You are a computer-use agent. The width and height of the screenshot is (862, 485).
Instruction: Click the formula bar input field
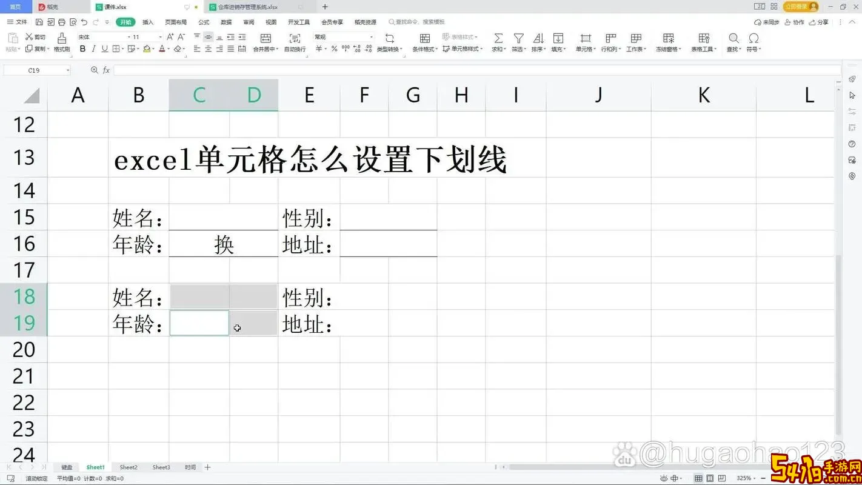pos(476,70)
